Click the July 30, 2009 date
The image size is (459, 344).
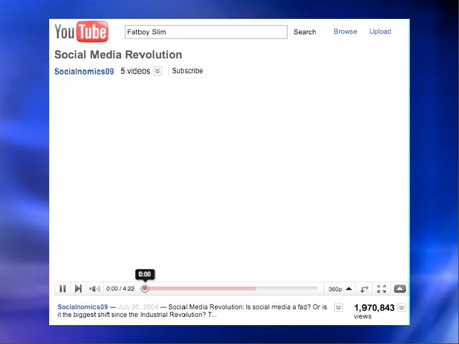pyautogui.click(x=138, y=307)
